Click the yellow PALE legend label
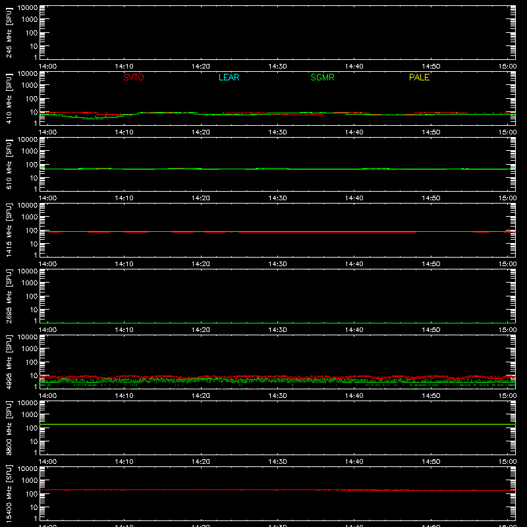527x527 pixels. pos(419,77)
